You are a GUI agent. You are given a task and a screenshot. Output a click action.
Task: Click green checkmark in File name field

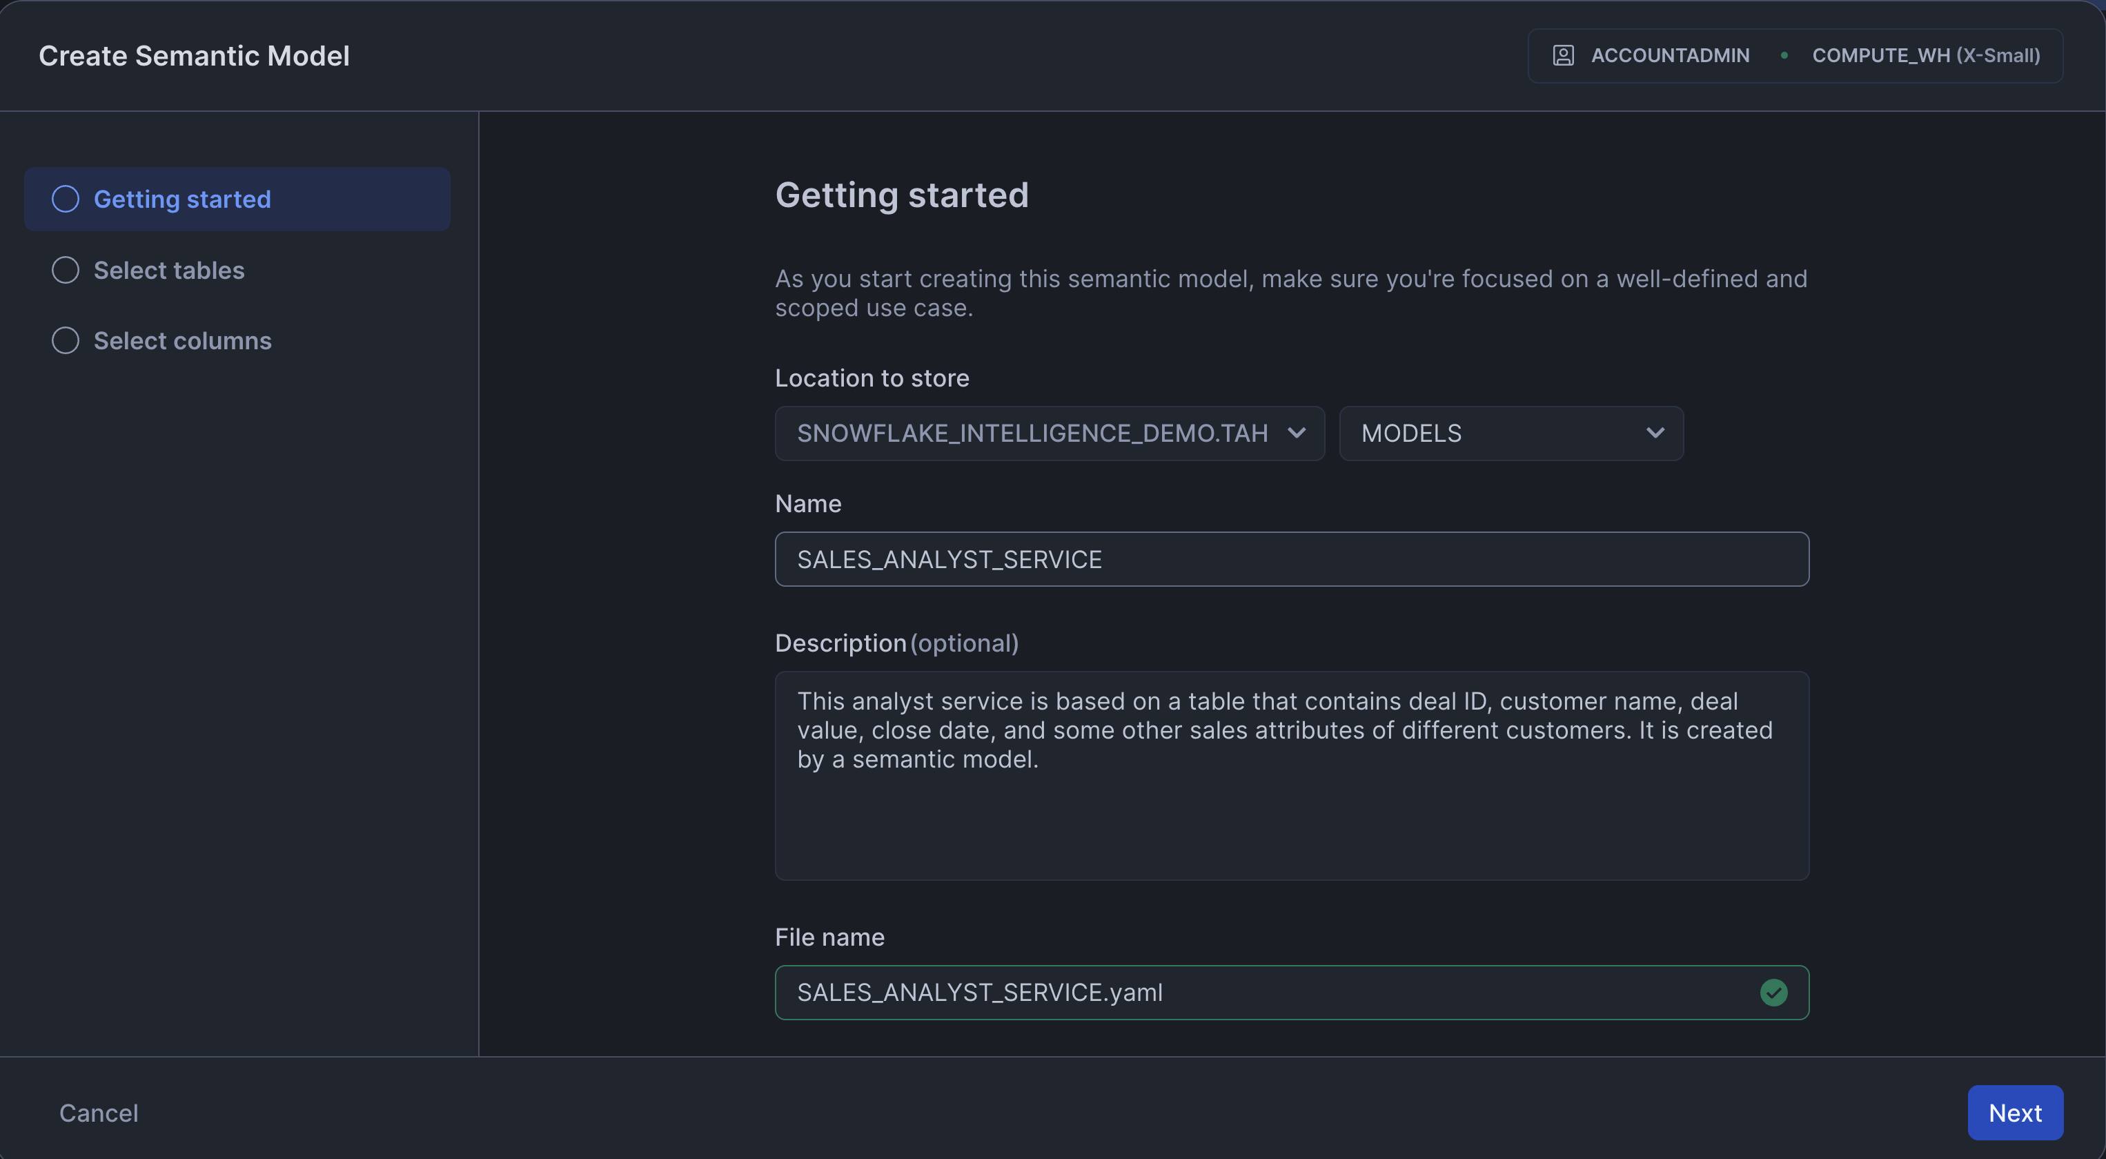[x=1773, y=992]
